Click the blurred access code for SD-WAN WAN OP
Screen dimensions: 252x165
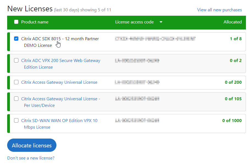tap(137, 120)
